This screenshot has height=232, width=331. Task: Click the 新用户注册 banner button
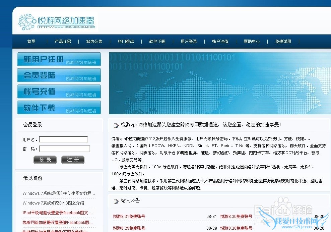(59, 59)
